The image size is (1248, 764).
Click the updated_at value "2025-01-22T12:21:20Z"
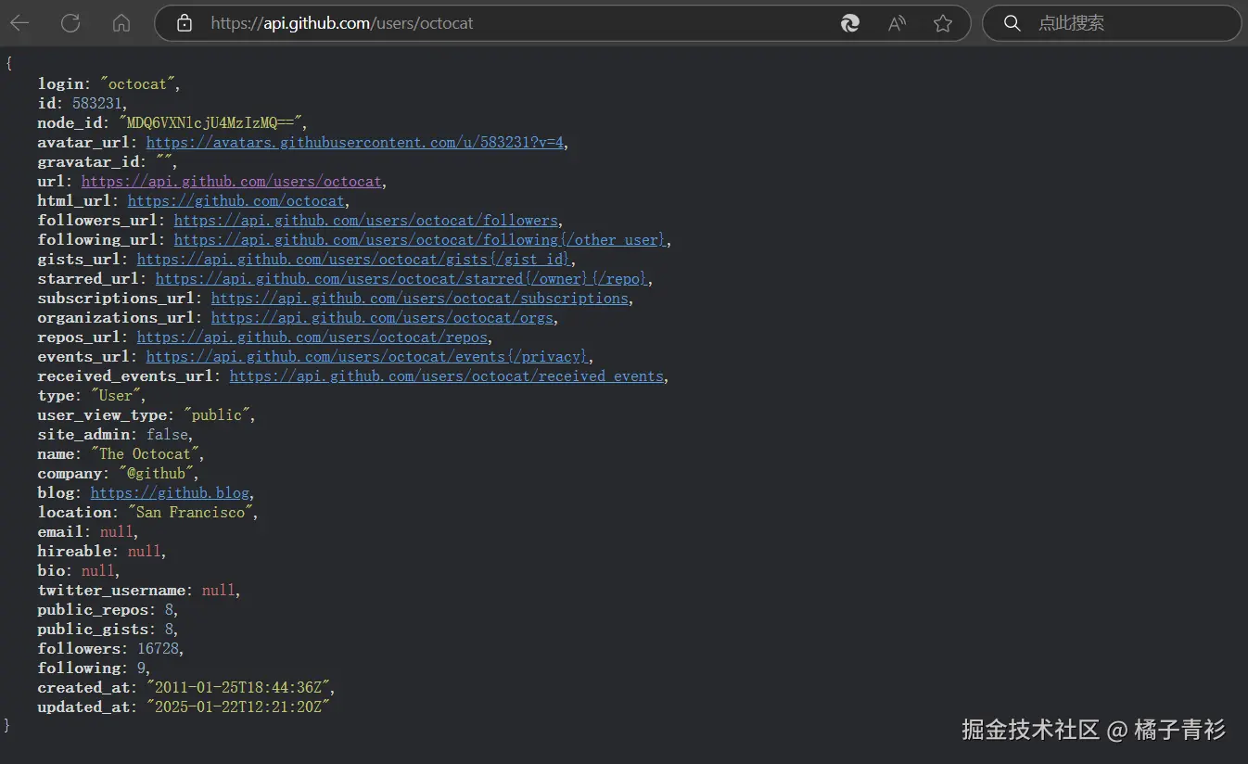pos(238,707)
